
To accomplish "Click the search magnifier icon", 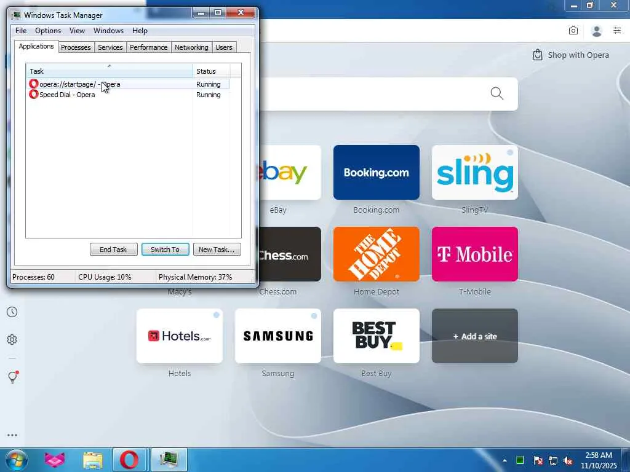I will (x=497, y=93).
